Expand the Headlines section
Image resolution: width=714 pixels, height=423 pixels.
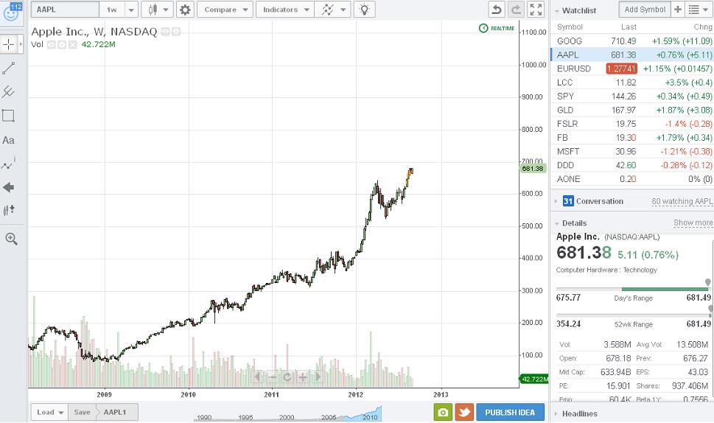(556, 414)
